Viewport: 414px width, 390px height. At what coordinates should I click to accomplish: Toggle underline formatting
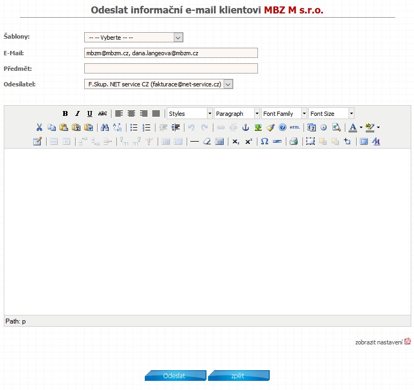tap(90, 114)
